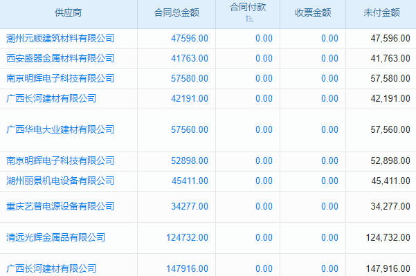This screenshot has height=276, width=416.
Task: Click contract total 52898.00
Action: pos(190,160)
